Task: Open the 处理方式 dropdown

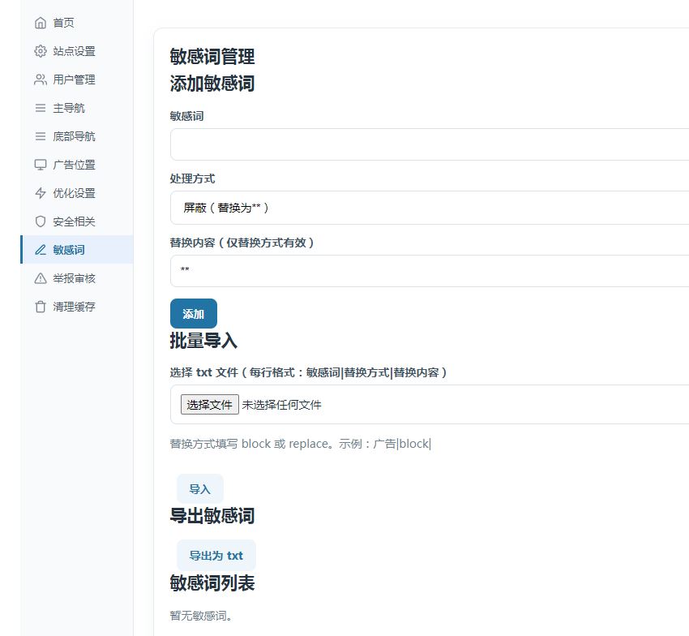Action: point(430,208)
